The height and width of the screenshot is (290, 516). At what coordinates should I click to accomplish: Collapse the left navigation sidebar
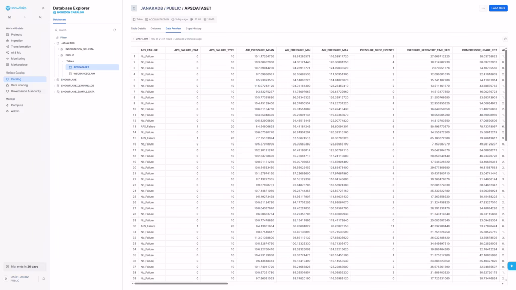pos(43,8)
